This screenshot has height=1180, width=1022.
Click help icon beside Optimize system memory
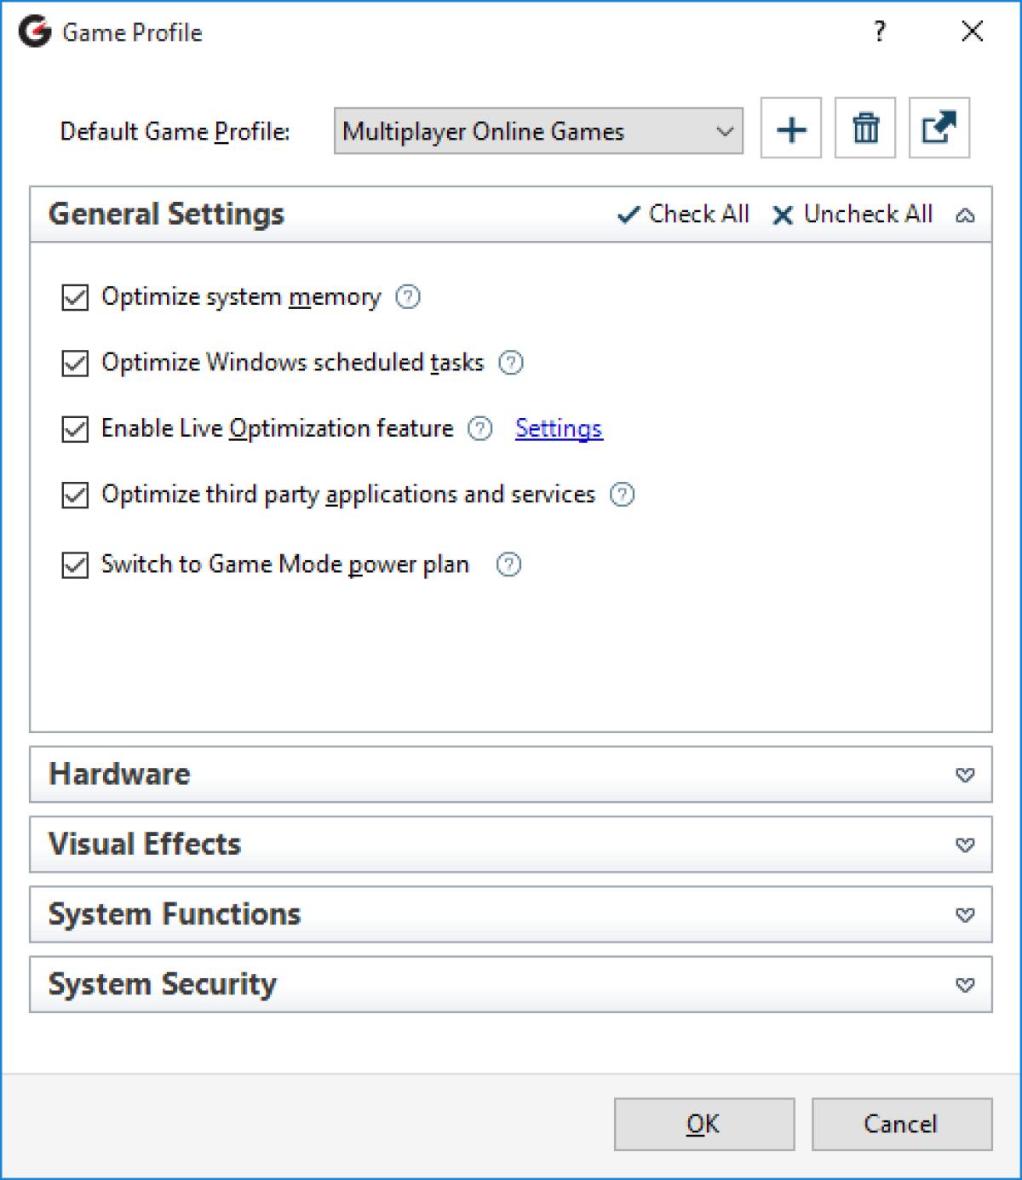coord(408,297)
